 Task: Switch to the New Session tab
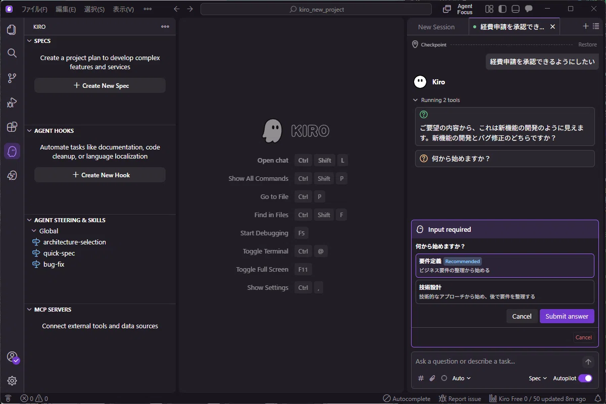(x=436, y=27)
